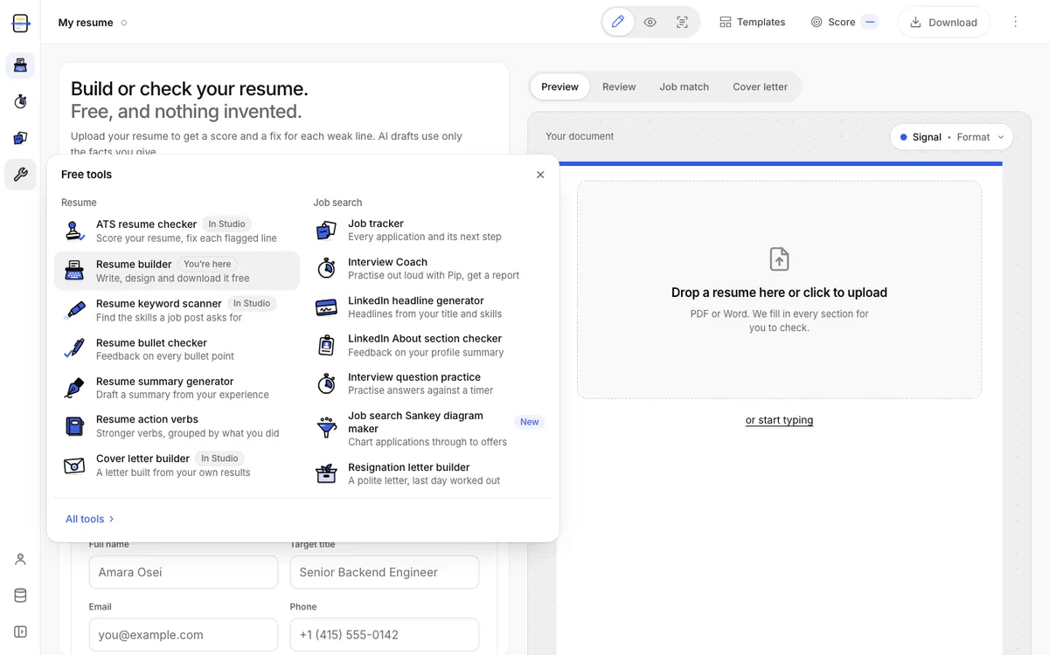Select the Preview tab

click(560, 86)
